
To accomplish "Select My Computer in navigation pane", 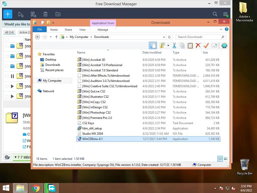I will [52, 81].
